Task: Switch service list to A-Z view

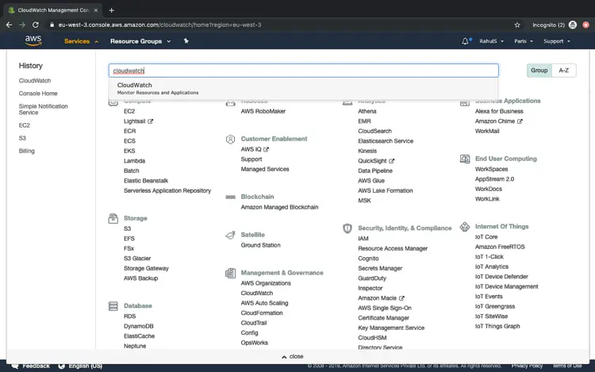Action: [x=564, y=71]
